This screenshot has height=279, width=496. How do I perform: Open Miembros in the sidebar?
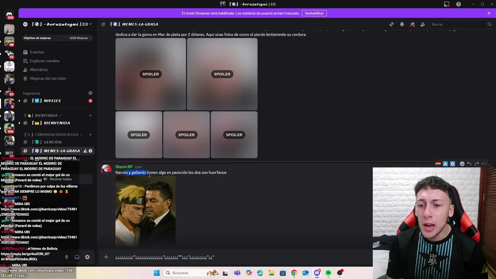coord(57,70)
